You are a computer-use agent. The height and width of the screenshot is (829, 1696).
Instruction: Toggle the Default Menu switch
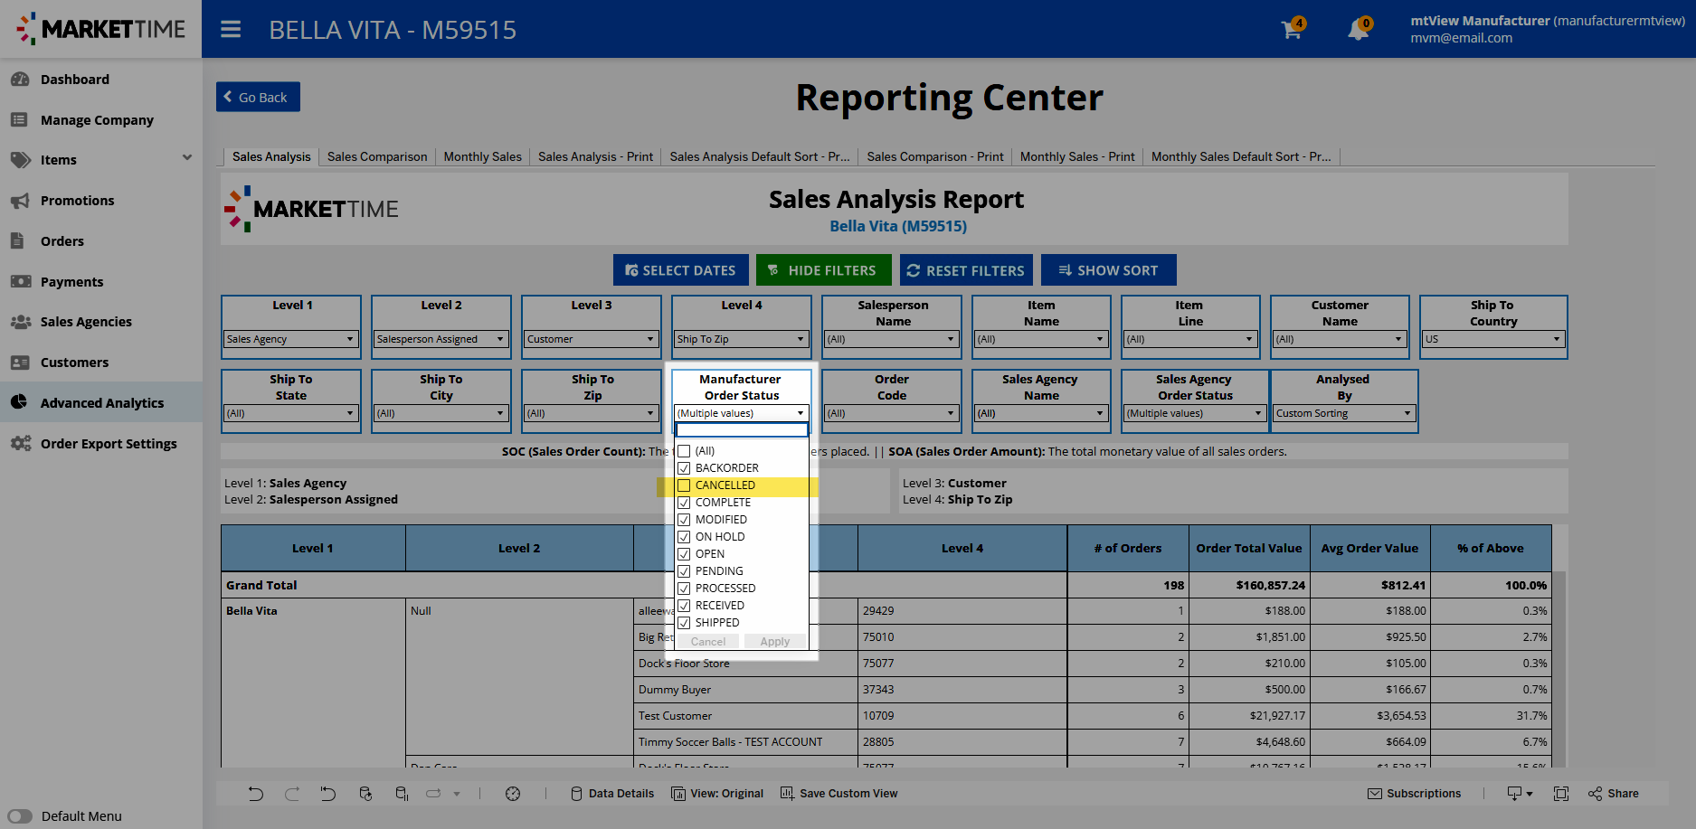point(20,816)
